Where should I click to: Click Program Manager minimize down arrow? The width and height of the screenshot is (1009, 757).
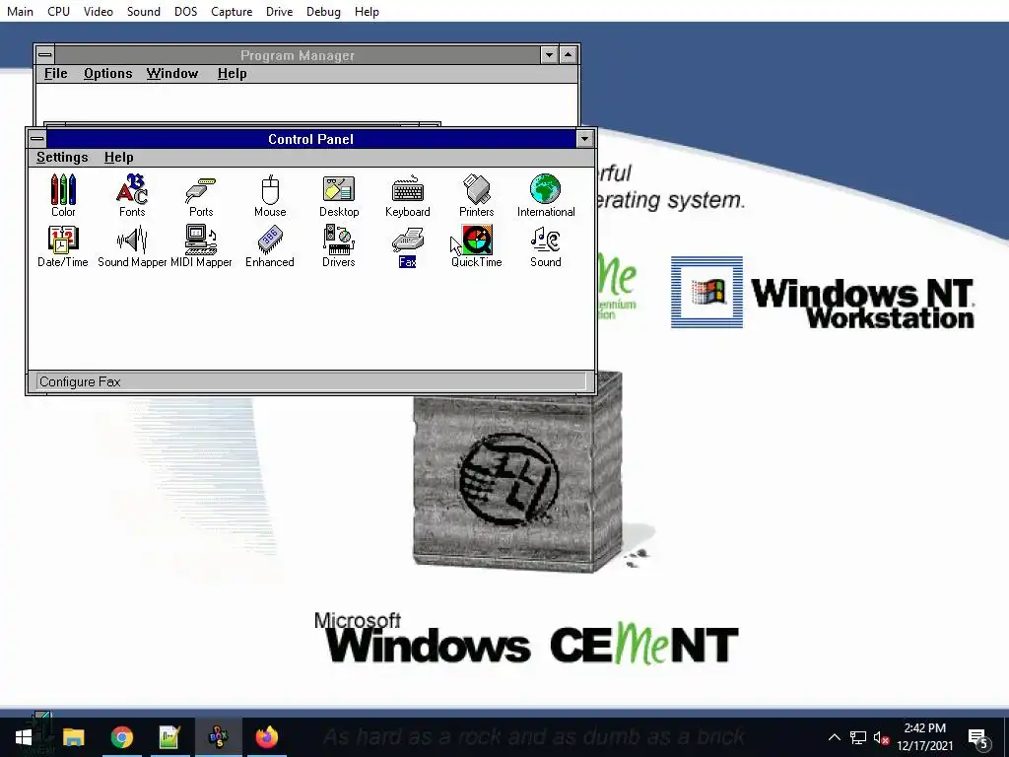[x=549, y=55]
